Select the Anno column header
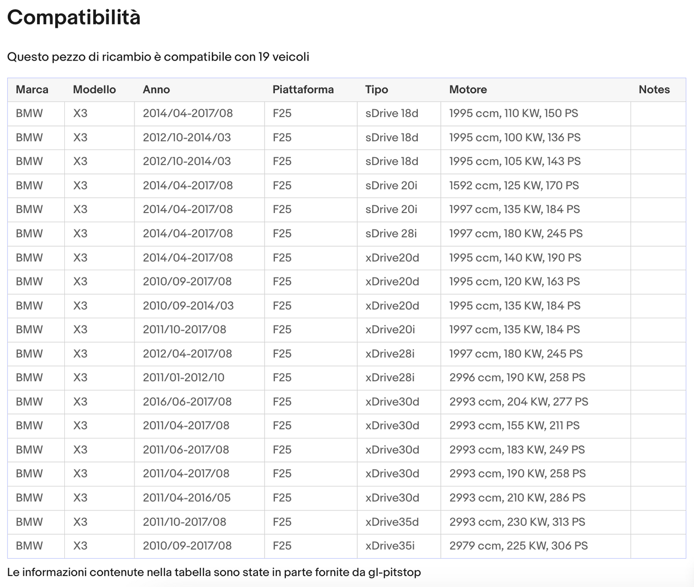This screenshot has width=694, height=587. pyautogui.click(x=156, y=89)
